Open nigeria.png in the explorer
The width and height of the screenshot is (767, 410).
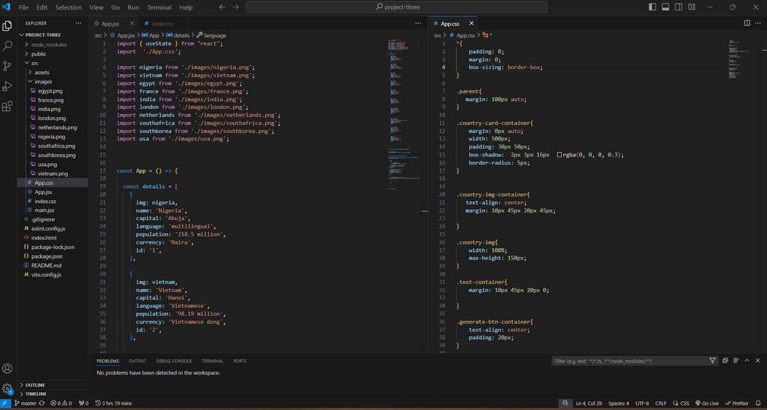point(51,136)
